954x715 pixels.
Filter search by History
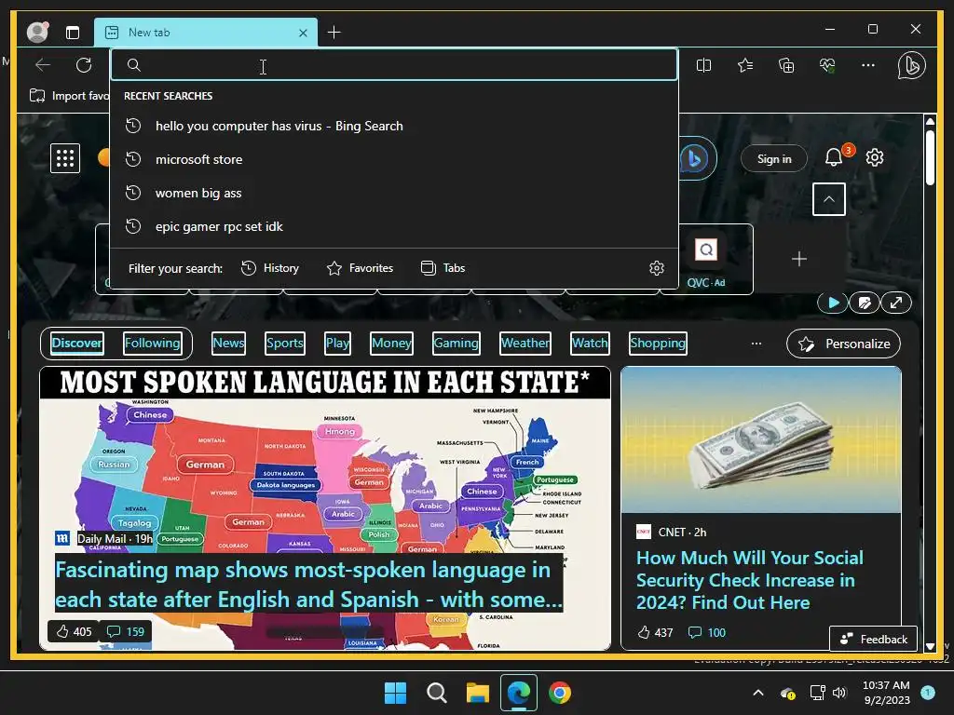(x=270, y=268)
